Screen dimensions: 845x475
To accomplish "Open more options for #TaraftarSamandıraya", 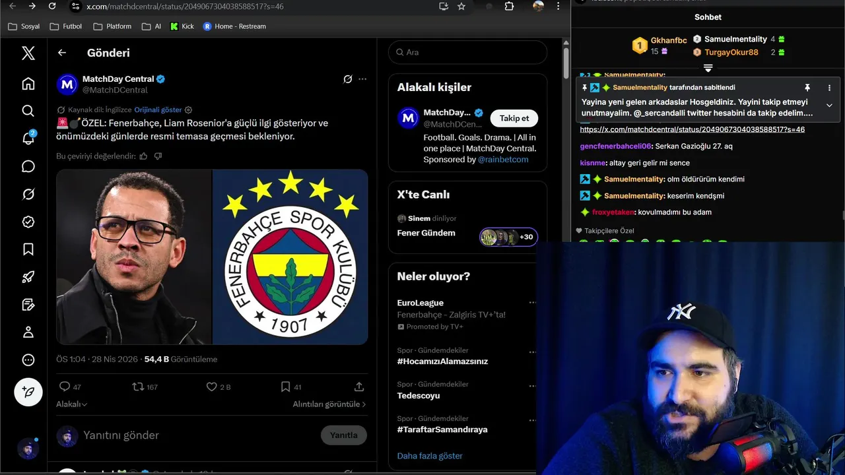I will point(532,420).
